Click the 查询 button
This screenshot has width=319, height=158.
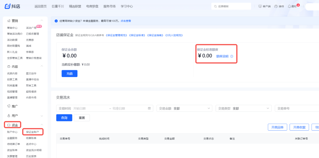pyautogui.click(x=64, y=118)
